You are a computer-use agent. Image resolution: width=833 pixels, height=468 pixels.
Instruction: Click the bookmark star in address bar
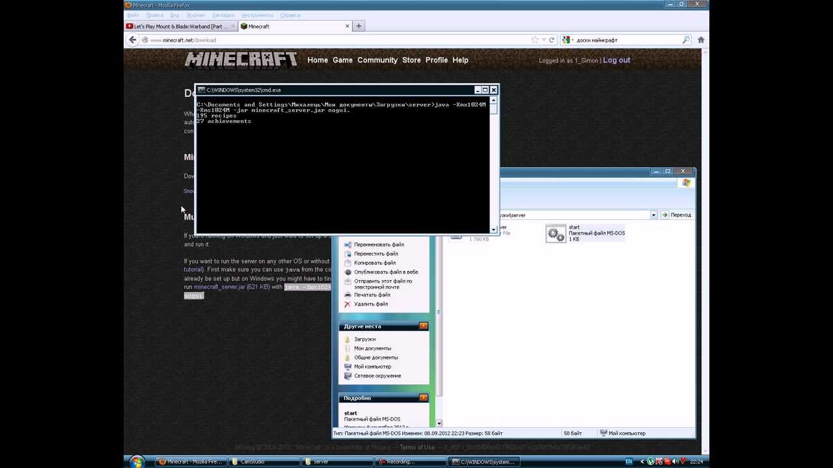point(535,40)
